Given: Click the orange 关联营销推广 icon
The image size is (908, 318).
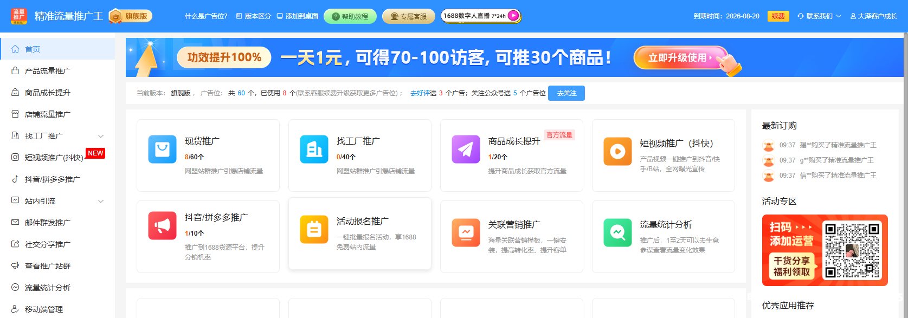Looking at the screenshot, I should pyautogui.click(x=466, y=233).
